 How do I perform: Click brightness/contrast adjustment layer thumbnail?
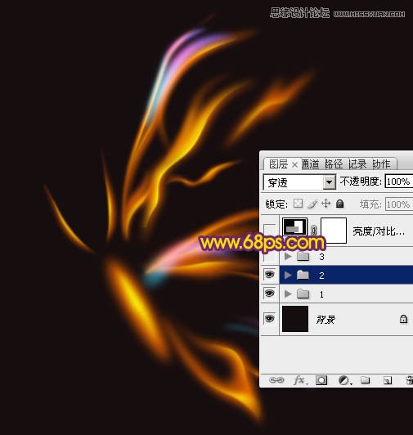coord(294,227)
